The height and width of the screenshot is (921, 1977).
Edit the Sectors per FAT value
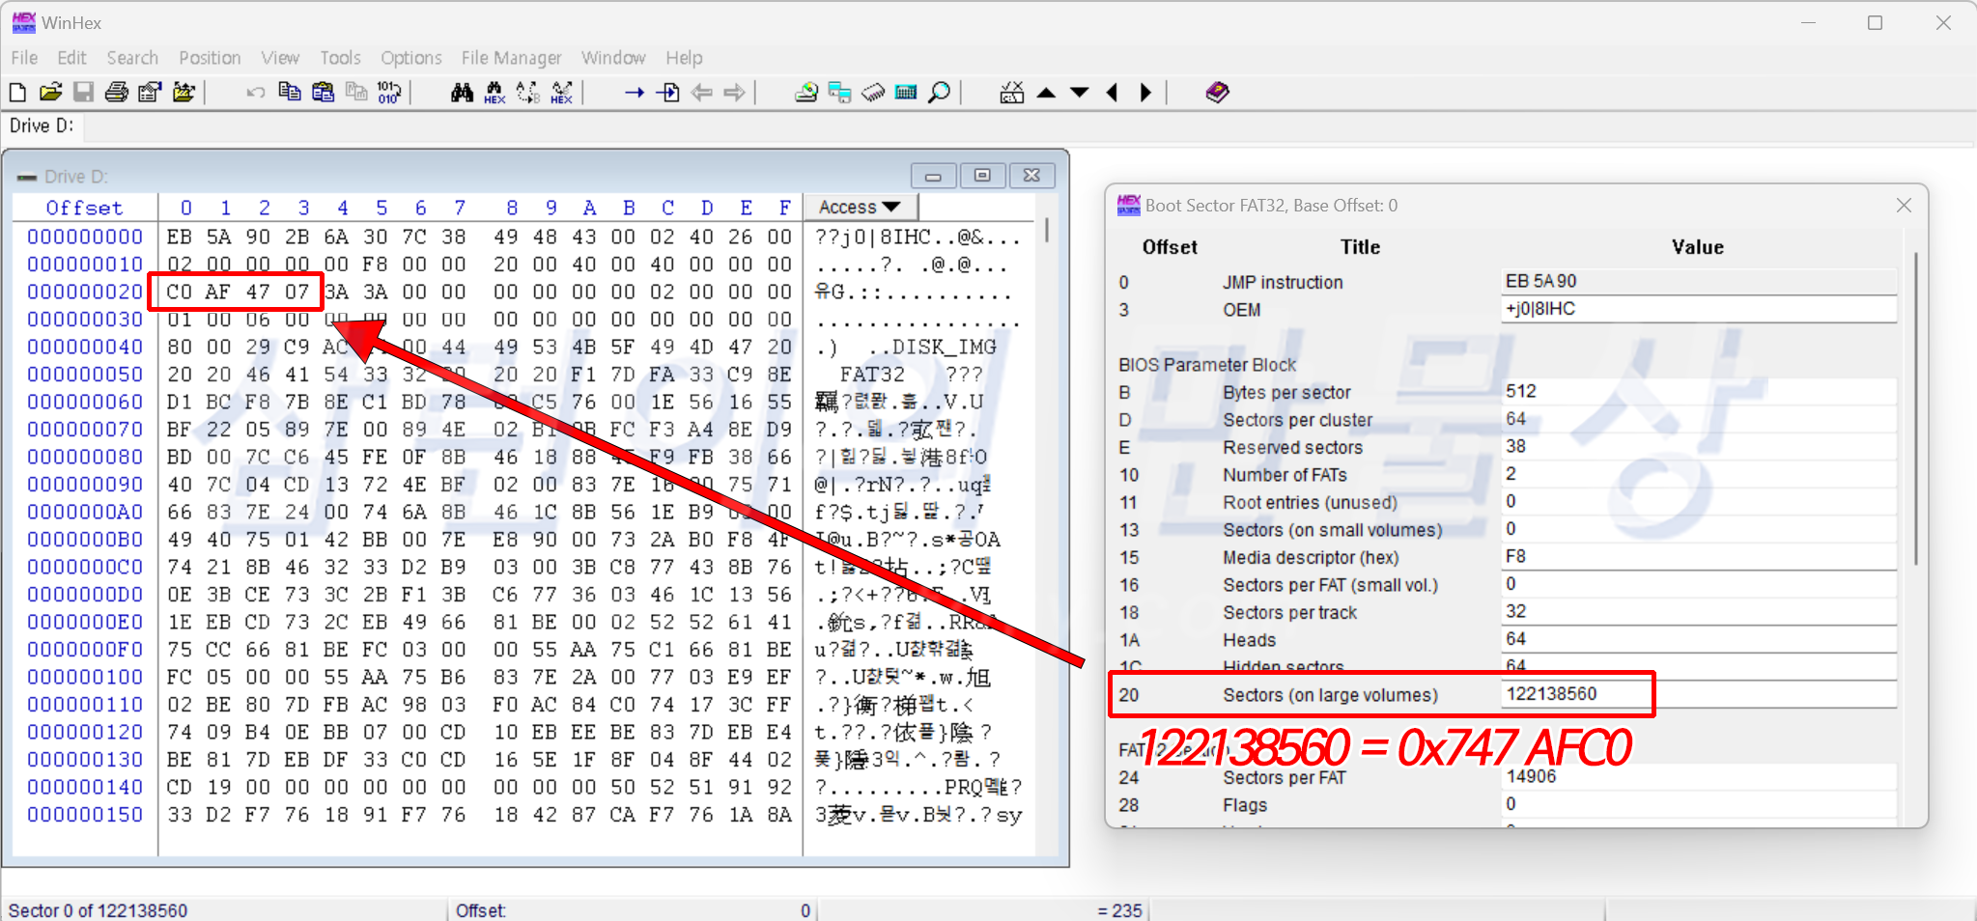coord(1699,776)
